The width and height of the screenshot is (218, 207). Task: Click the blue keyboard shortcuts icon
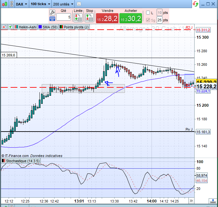(52, 19)
